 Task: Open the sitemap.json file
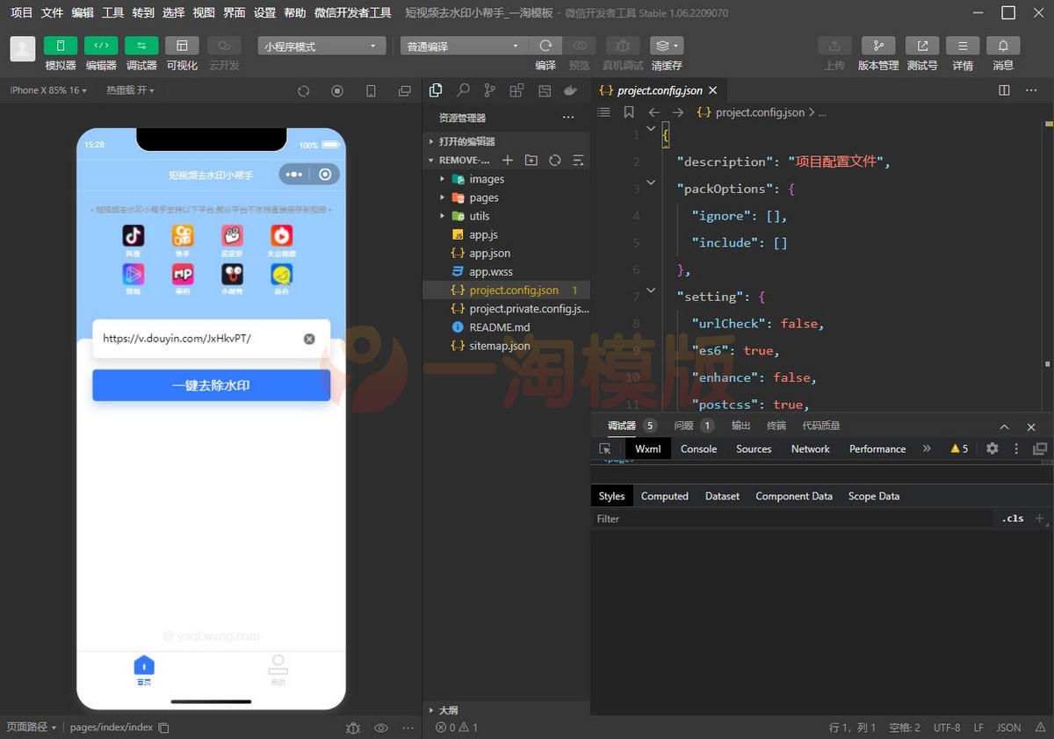point(506,345)
